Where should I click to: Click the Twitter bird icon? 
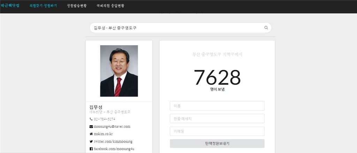pos(91,142)
